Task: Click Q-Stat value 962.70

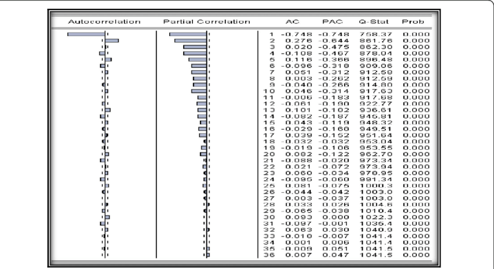Action: (x=376, y=154)
